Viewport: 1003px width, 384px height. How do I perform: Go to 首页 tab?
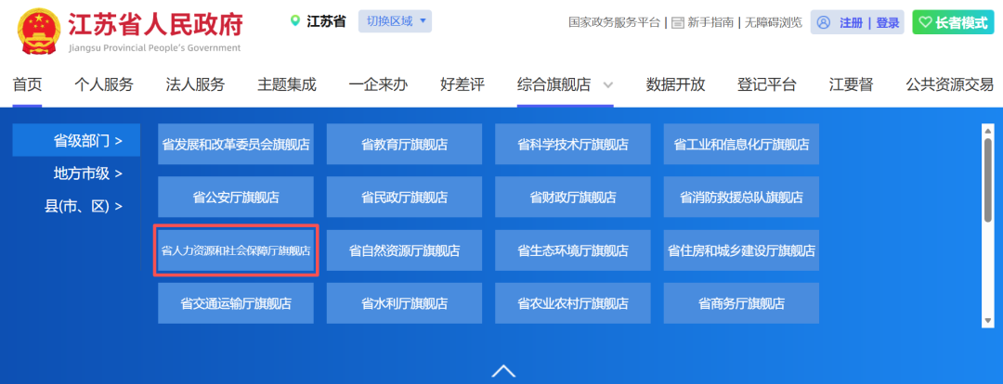click(28, 84)
